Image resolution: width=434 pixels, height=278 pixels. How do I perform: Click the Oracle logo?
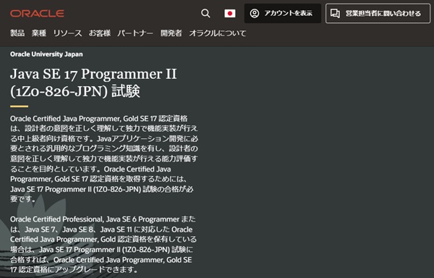tap(37, 13)
